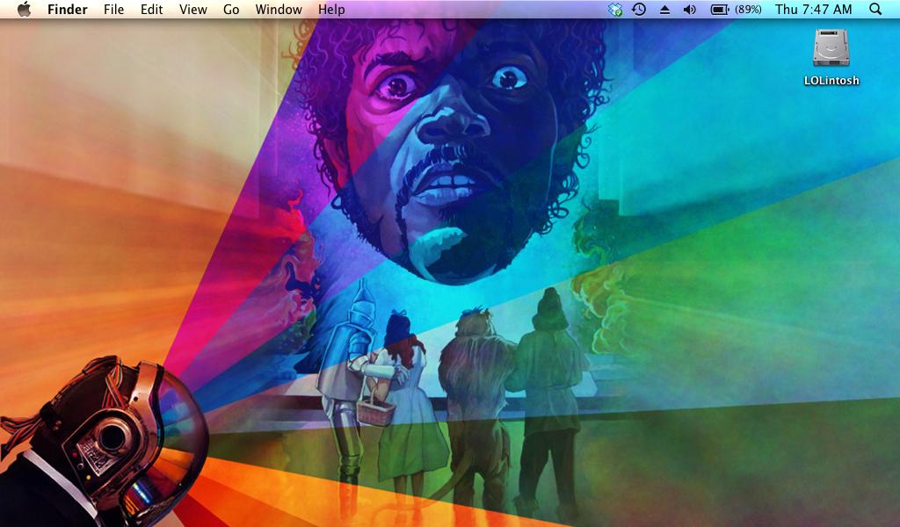Click the battery status icon
This screenshot has height=527, width=900.
pos(719,9)
